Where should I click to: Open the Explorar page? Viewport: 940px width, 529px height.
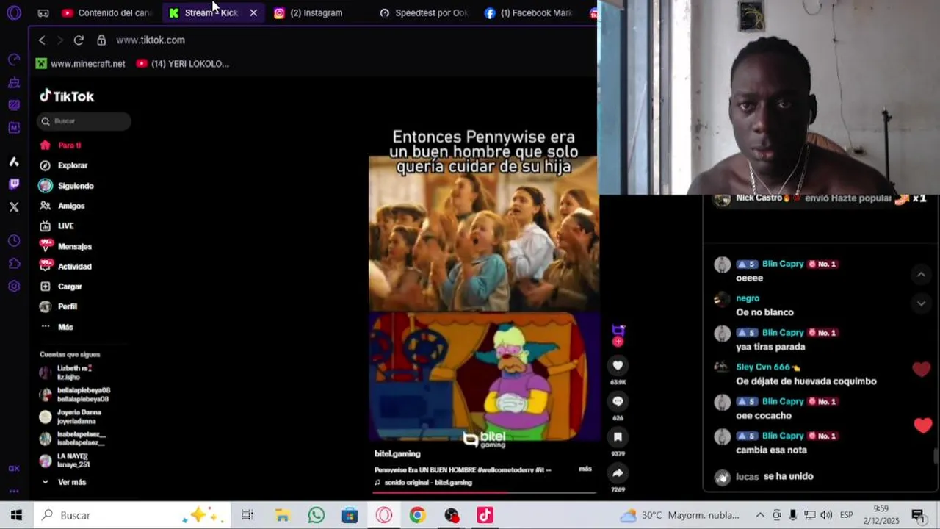64,165
